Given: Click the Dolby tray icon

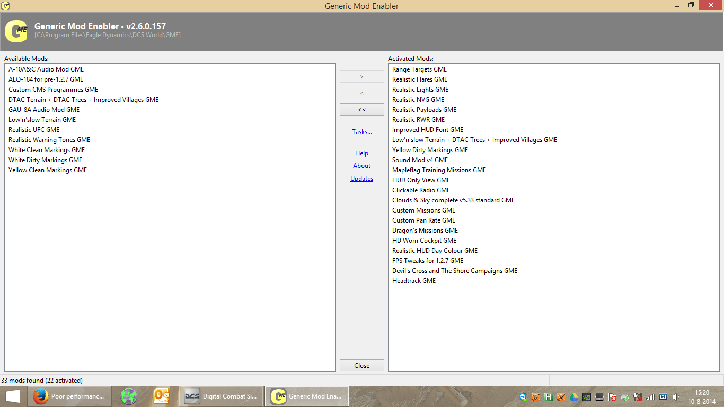Looking at the screenshot, I should (x=663, y=396).
